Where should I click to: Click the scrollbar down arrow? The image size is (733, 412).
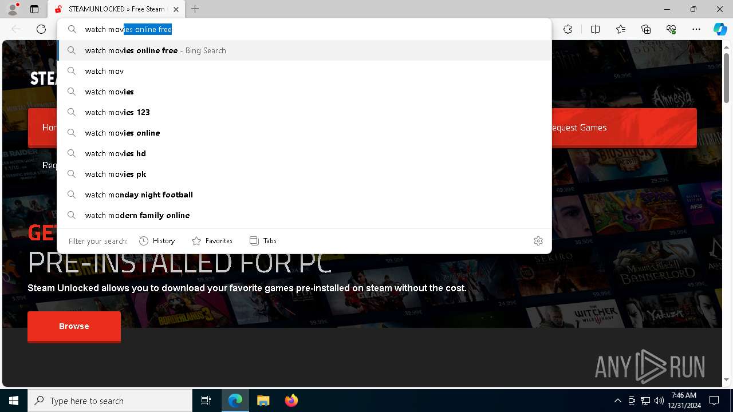point(727,379)
